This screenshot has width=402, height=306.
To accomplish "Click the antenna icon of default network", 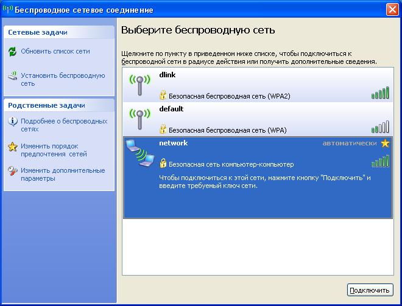I will (139, 119).
